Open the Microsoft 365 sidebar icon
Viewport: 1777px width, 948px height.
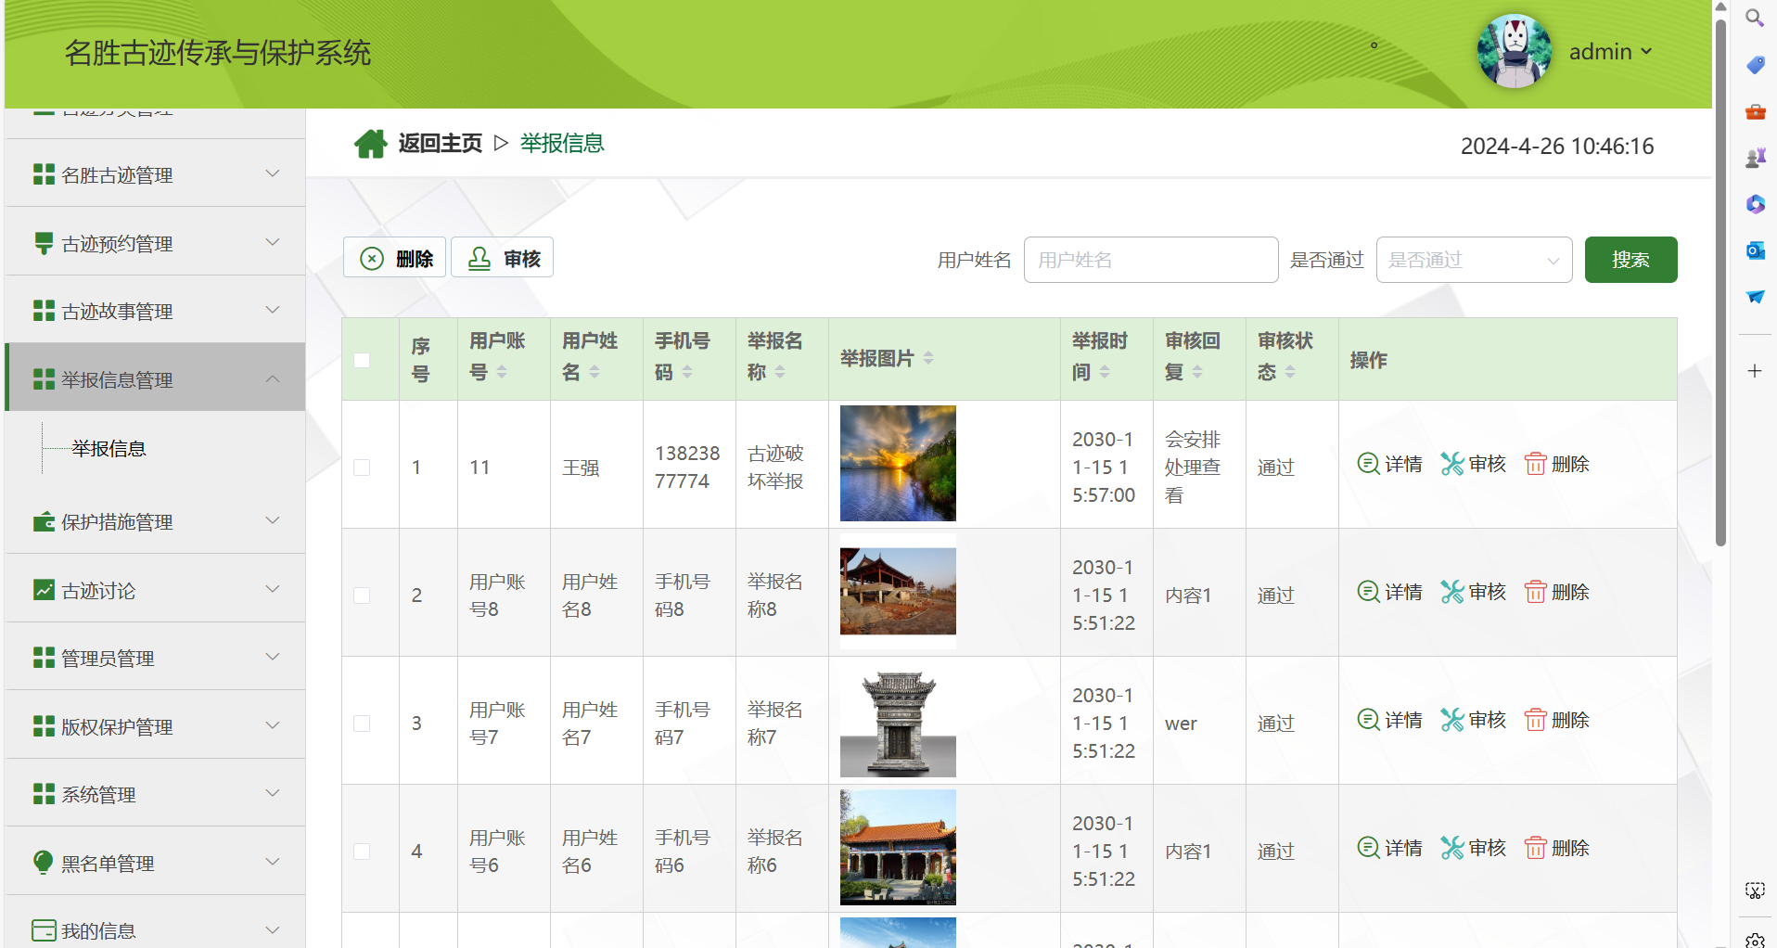point(1755,204)
